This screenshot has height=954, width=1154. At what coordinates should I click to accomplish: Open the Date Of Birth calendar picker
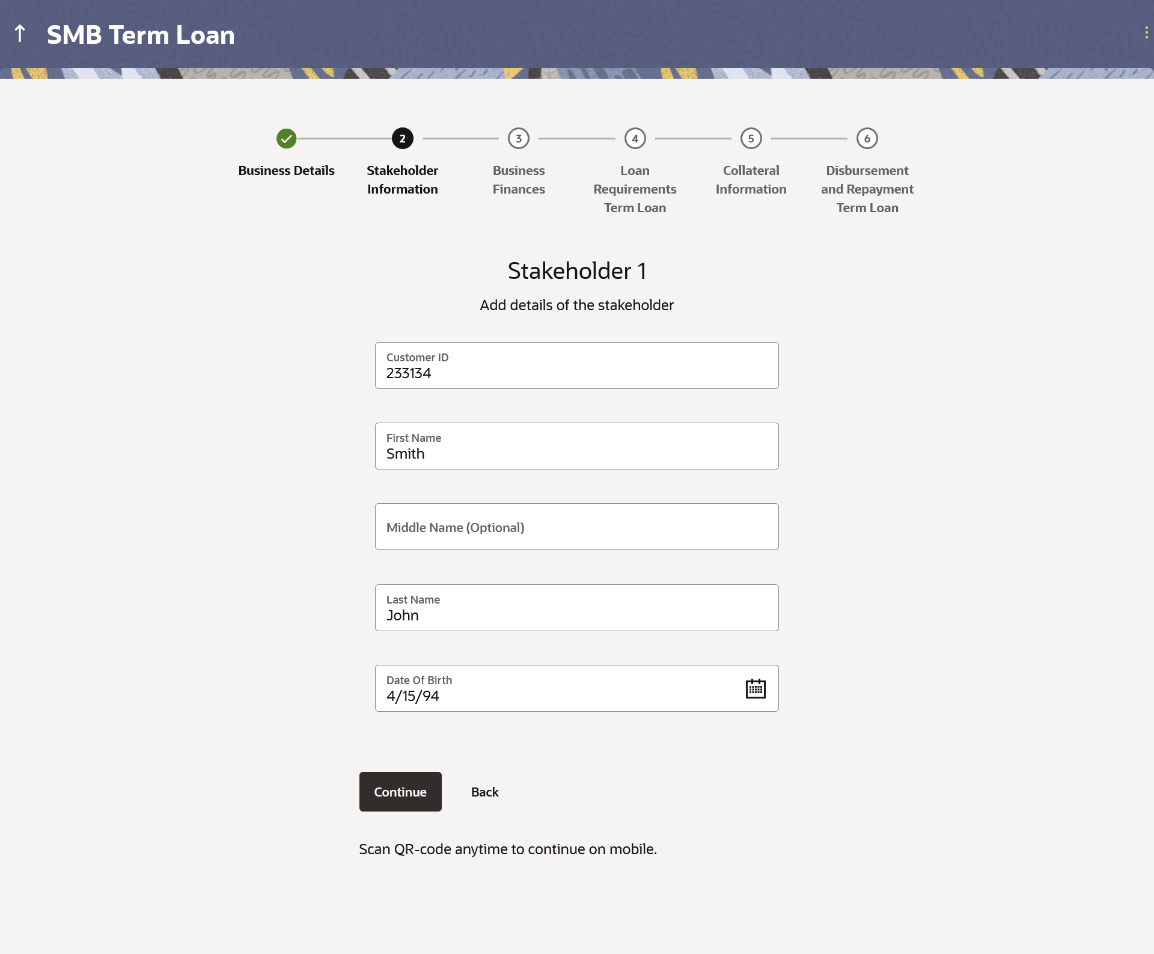(x=755, y=688)
